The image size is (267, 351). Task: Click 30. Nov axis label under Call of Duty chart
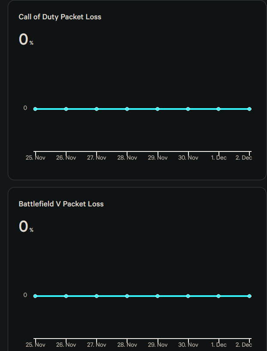coord(188,158)
